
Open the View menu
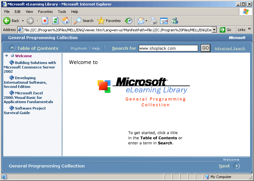point(29,12)
